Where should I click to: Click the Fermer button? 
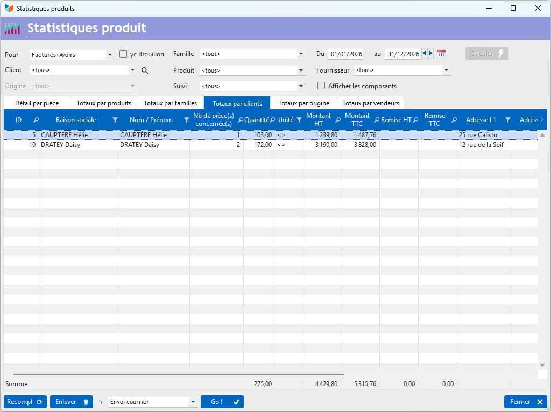point(526,402)
